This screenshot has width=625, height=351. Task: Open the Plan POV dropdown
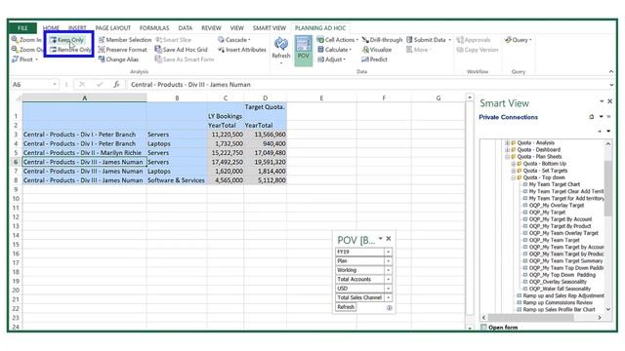click(x=388, y=261)
